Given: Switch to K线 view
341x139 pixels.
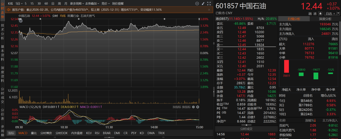Looking at the screenshot, I should pos(10,3).
